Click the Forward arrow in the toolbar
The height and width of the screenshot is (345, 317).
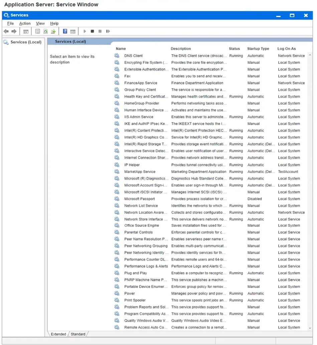(14, 31)
